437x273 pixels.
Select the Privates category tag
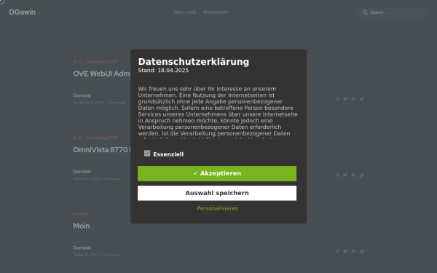click(x=81, y=214)
